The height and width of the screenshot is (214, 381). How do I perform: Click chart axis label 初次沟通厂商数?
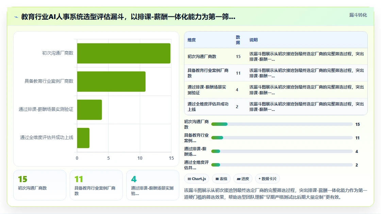coord(57,53)
